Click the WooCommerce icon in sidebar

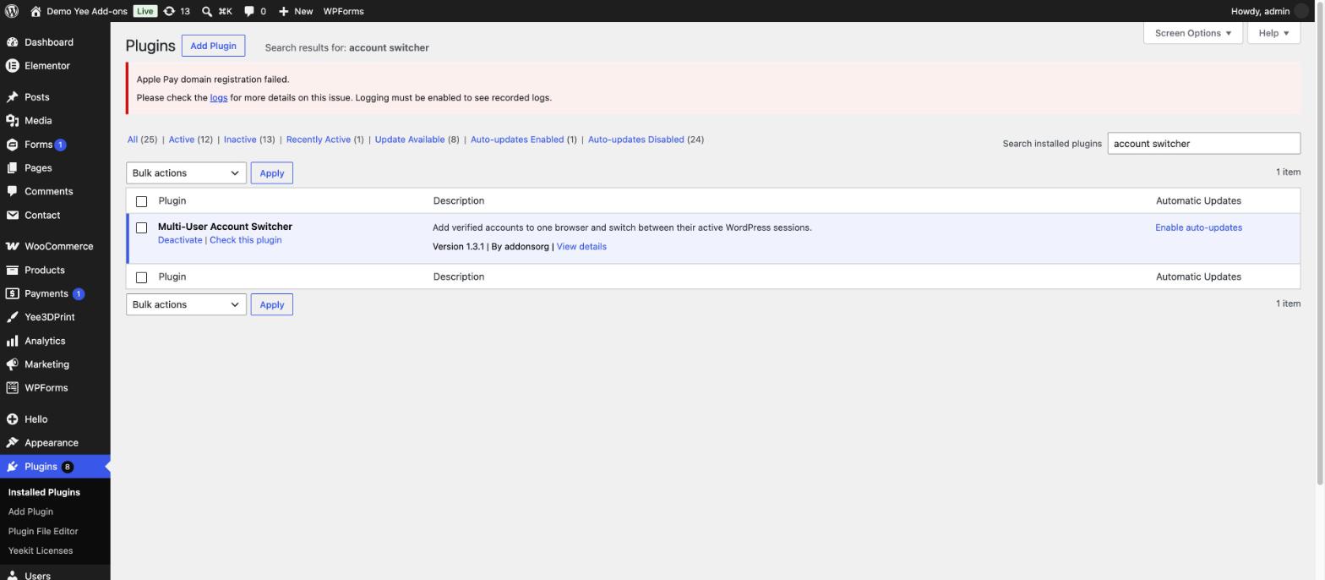click(12, 247)
